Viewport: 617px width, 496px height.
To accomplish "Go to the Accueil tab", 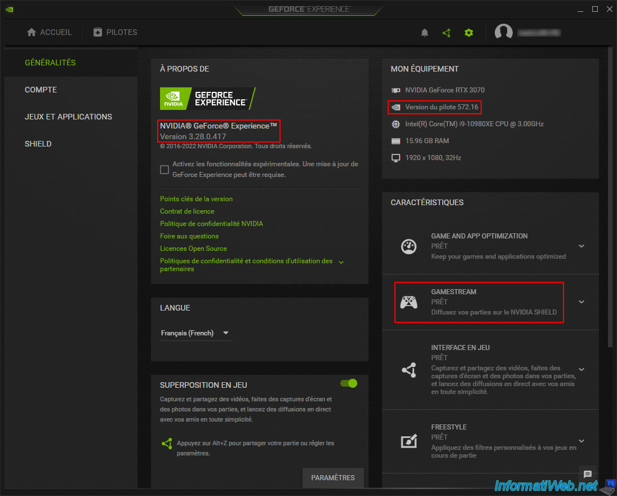I will pos(49,32).
